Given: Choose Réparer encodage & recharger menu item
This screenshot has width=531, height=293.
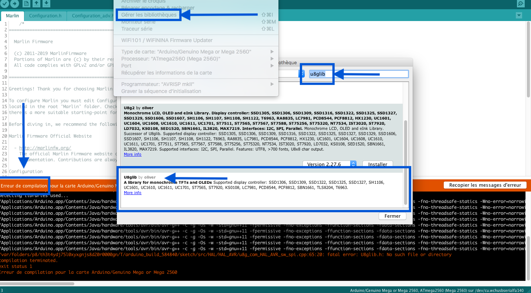Looking at the screenshot, I should point(158,8).
